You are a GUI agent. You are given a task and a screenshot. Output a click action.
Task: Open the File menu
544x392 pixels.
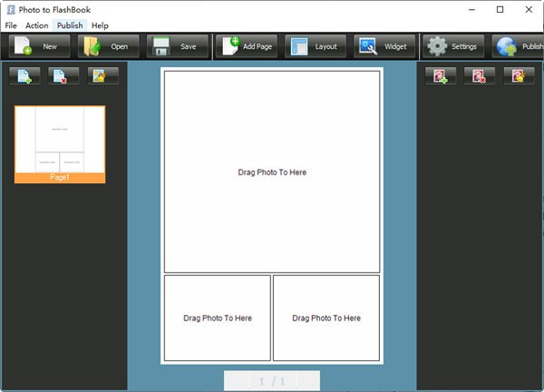11,25
